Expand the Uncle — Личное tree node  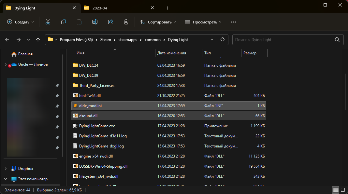click(x=6, y=64)
